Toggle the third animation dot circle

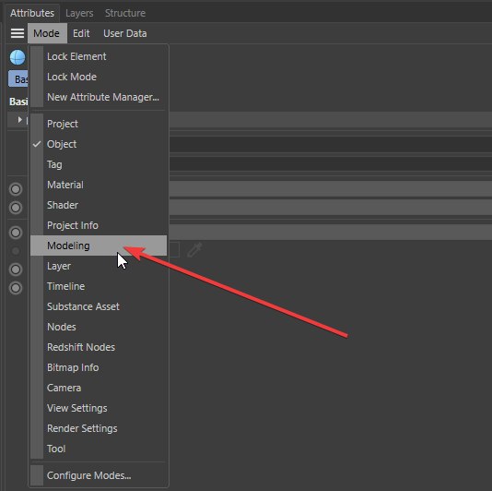click(x=16, y=233)
